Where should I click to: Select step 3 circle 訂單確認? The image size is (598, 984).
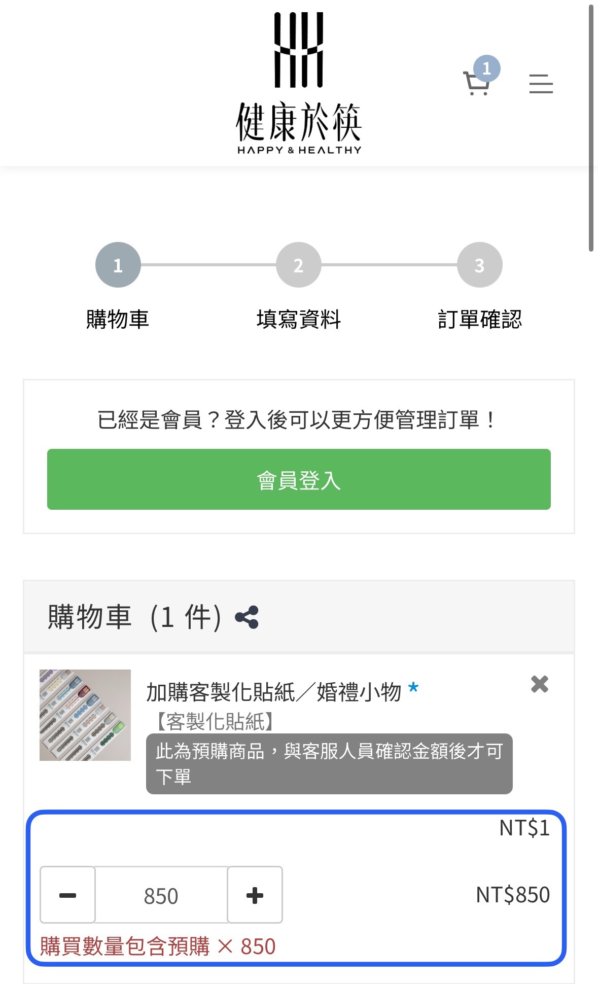tap(479, 265)
